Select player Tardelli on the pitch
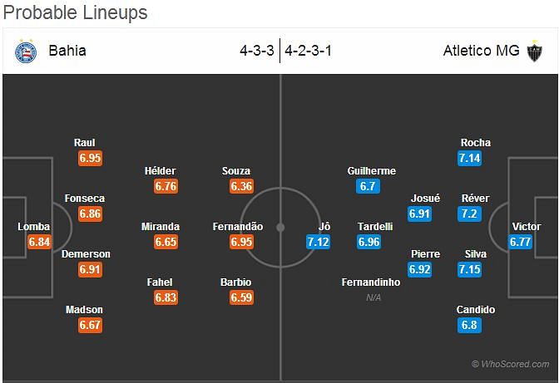The image size is (559, 383). click(375, 227)
